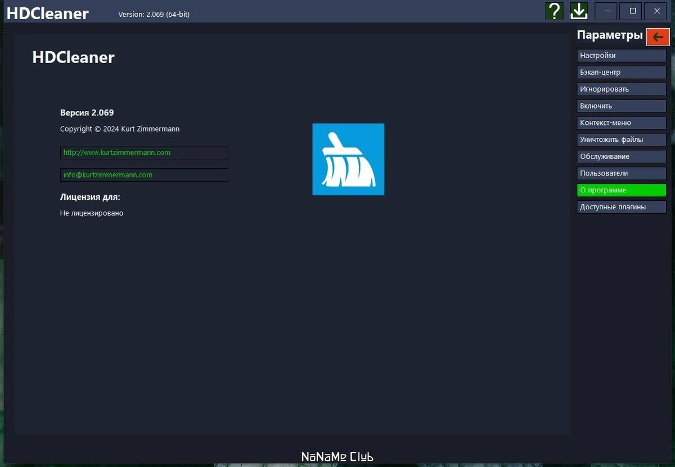The height and width of the screenshot is (467, 675).
Task: Go back with the red arrow button
Action: coord(658,37)
